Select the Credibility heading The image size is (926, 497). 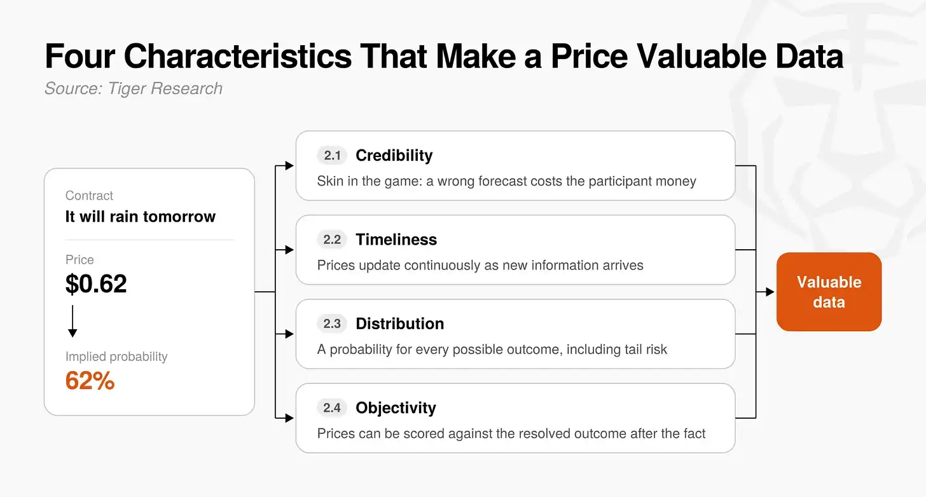point(394,156)
